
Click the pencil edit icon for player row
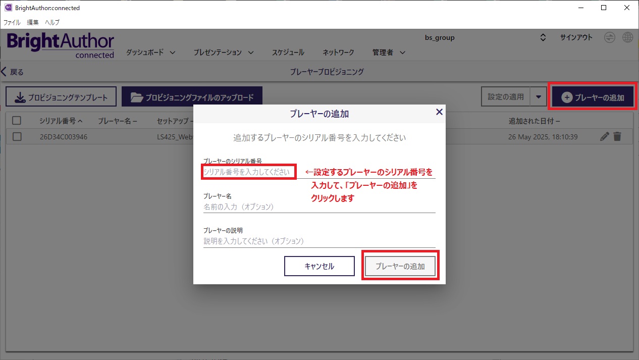605,136
